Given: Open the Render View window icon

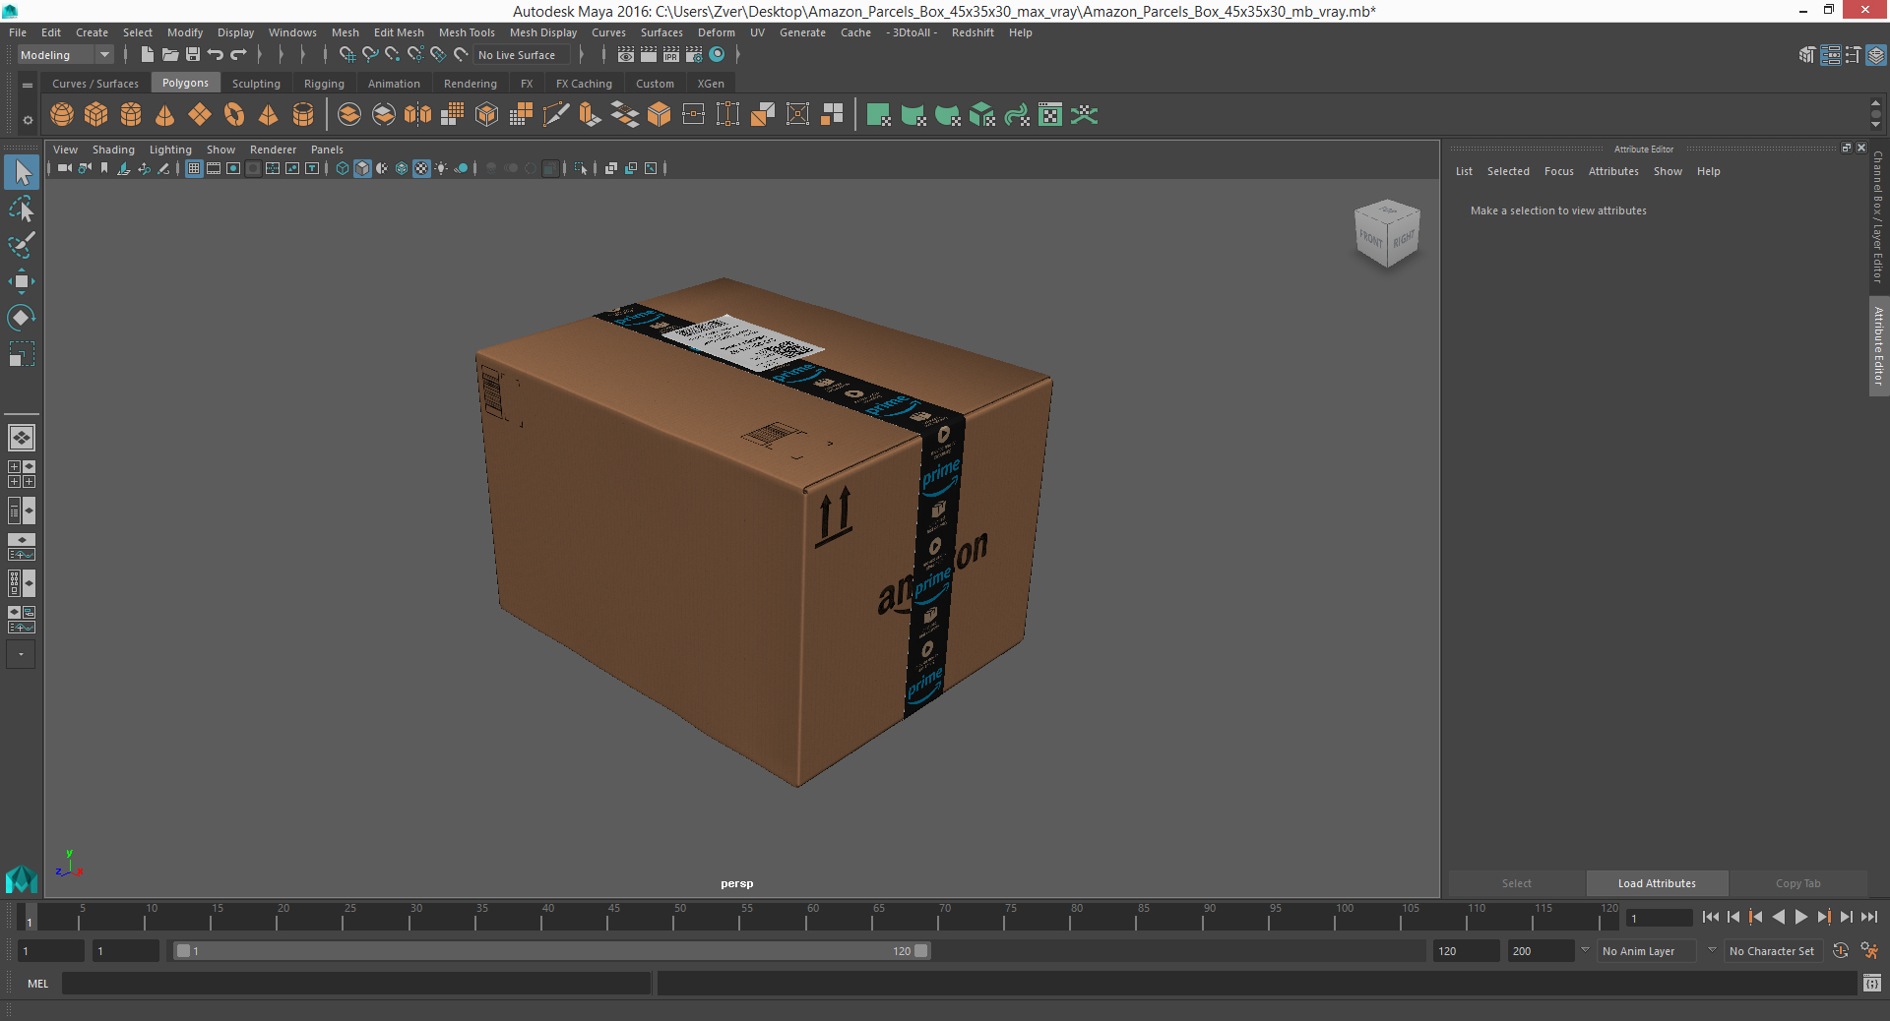Looking at the screenshot, I should 626,55.
